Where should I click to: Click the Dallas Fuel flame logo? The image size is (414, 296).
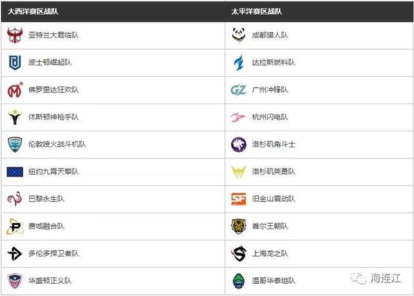coord(239,63)
